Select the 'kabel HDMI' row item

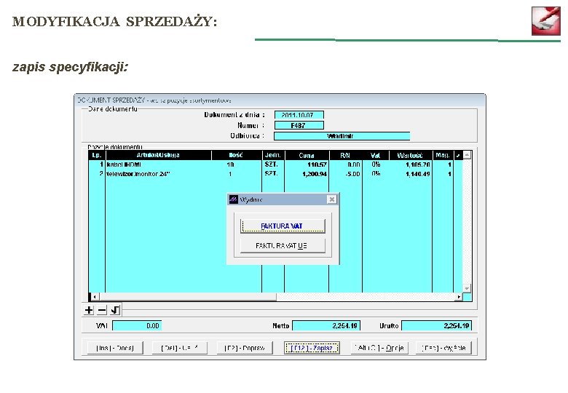pos(124,164)
